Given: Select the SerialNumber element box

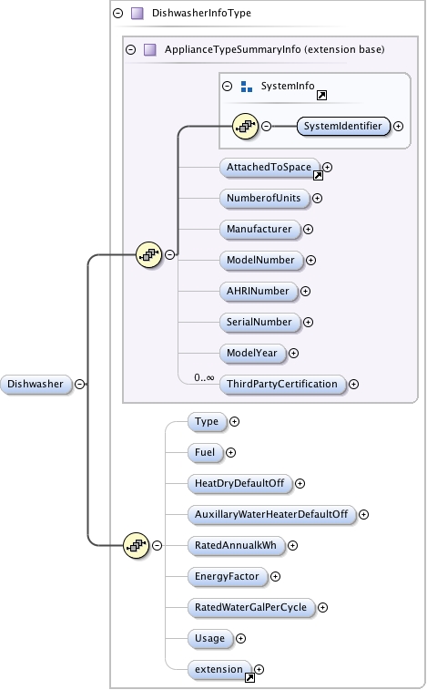Looking at the screenshot, I should point(259,323).
